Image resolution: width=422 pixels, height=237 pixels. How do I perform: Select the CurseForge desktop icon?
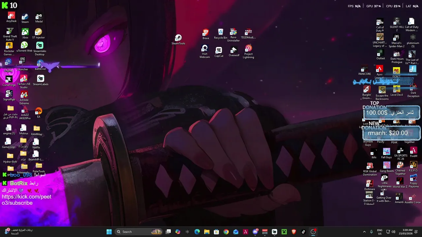pos(9,81)
